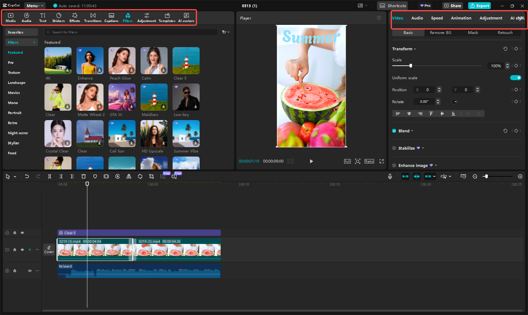Screen dimensions: 528x315
Task: Open the Menu dropdown
Action: pyautogui.click(x=35, y=6)
